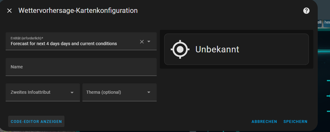Select the partially visible "heu" background tab
Viewport: 330px width, 132px height.
[327, 22]
